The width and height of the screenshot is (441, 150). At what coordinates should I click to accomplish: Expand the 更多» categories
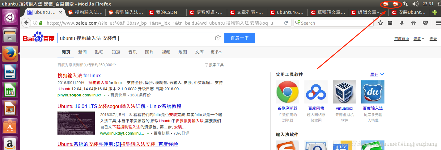tap(216, 52)
